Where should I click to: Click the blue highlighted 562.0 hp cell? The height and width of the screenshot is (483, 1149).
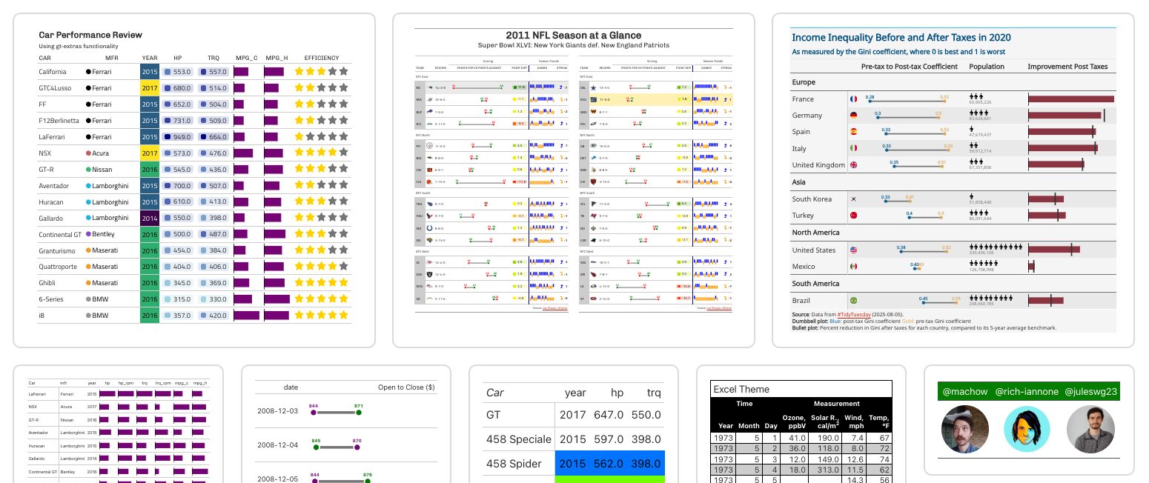click(610, 464)
